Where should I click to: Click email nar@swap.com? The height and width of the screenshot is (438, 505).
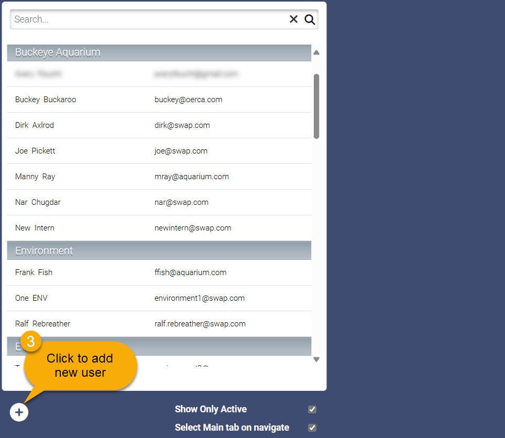[x=181, y=202]
